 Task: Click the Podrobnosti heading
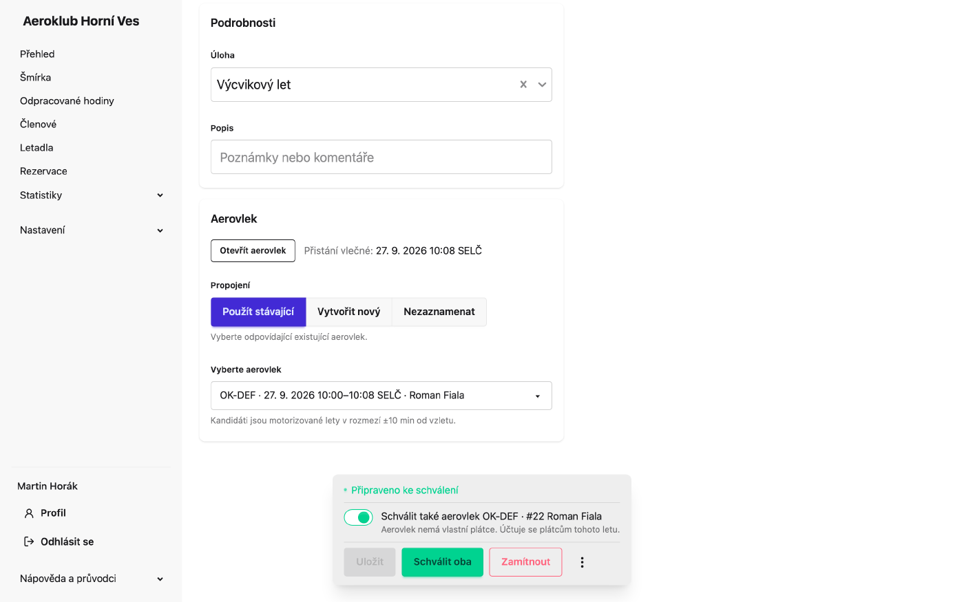point(243,23)
